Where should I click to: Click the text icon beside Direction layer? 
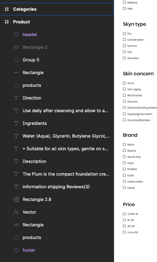(16, 98)
